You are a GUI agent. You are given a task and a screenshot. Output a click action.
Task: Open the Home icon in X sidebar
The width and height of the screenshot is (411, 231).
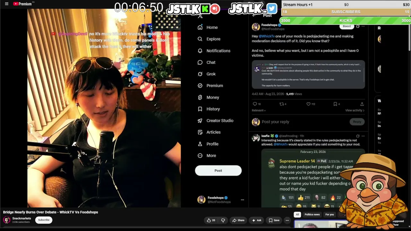200,28
